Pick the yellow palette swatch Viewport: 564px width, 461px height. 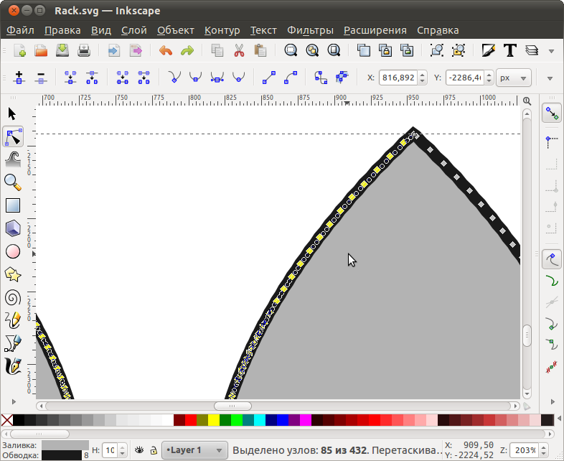pyautogui.click(x=214, y=420)
